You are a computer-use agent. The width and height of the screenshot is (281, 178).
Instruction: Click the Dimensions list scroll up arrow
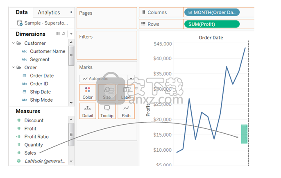71,42
